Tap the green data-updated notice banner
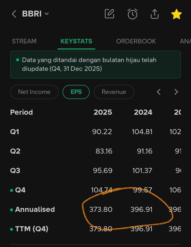Screen dimensions: 191x247 (95, 64)
